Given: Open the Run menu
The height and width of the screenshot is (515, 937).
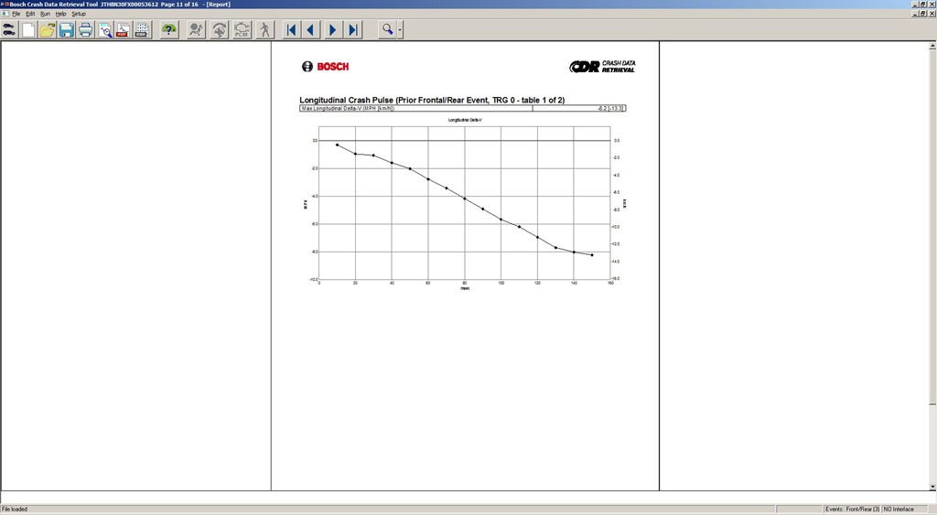Looking at the screenshot, I should click(x=45, y=14).
